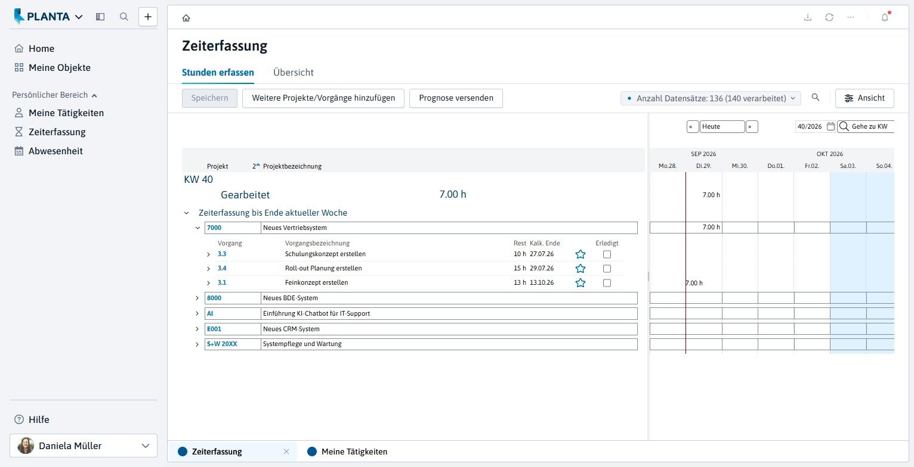Collapse the Persönlicher Bereich section
Image resolution: width=914 pixels, height=467 pixels.
coord(55,95)
